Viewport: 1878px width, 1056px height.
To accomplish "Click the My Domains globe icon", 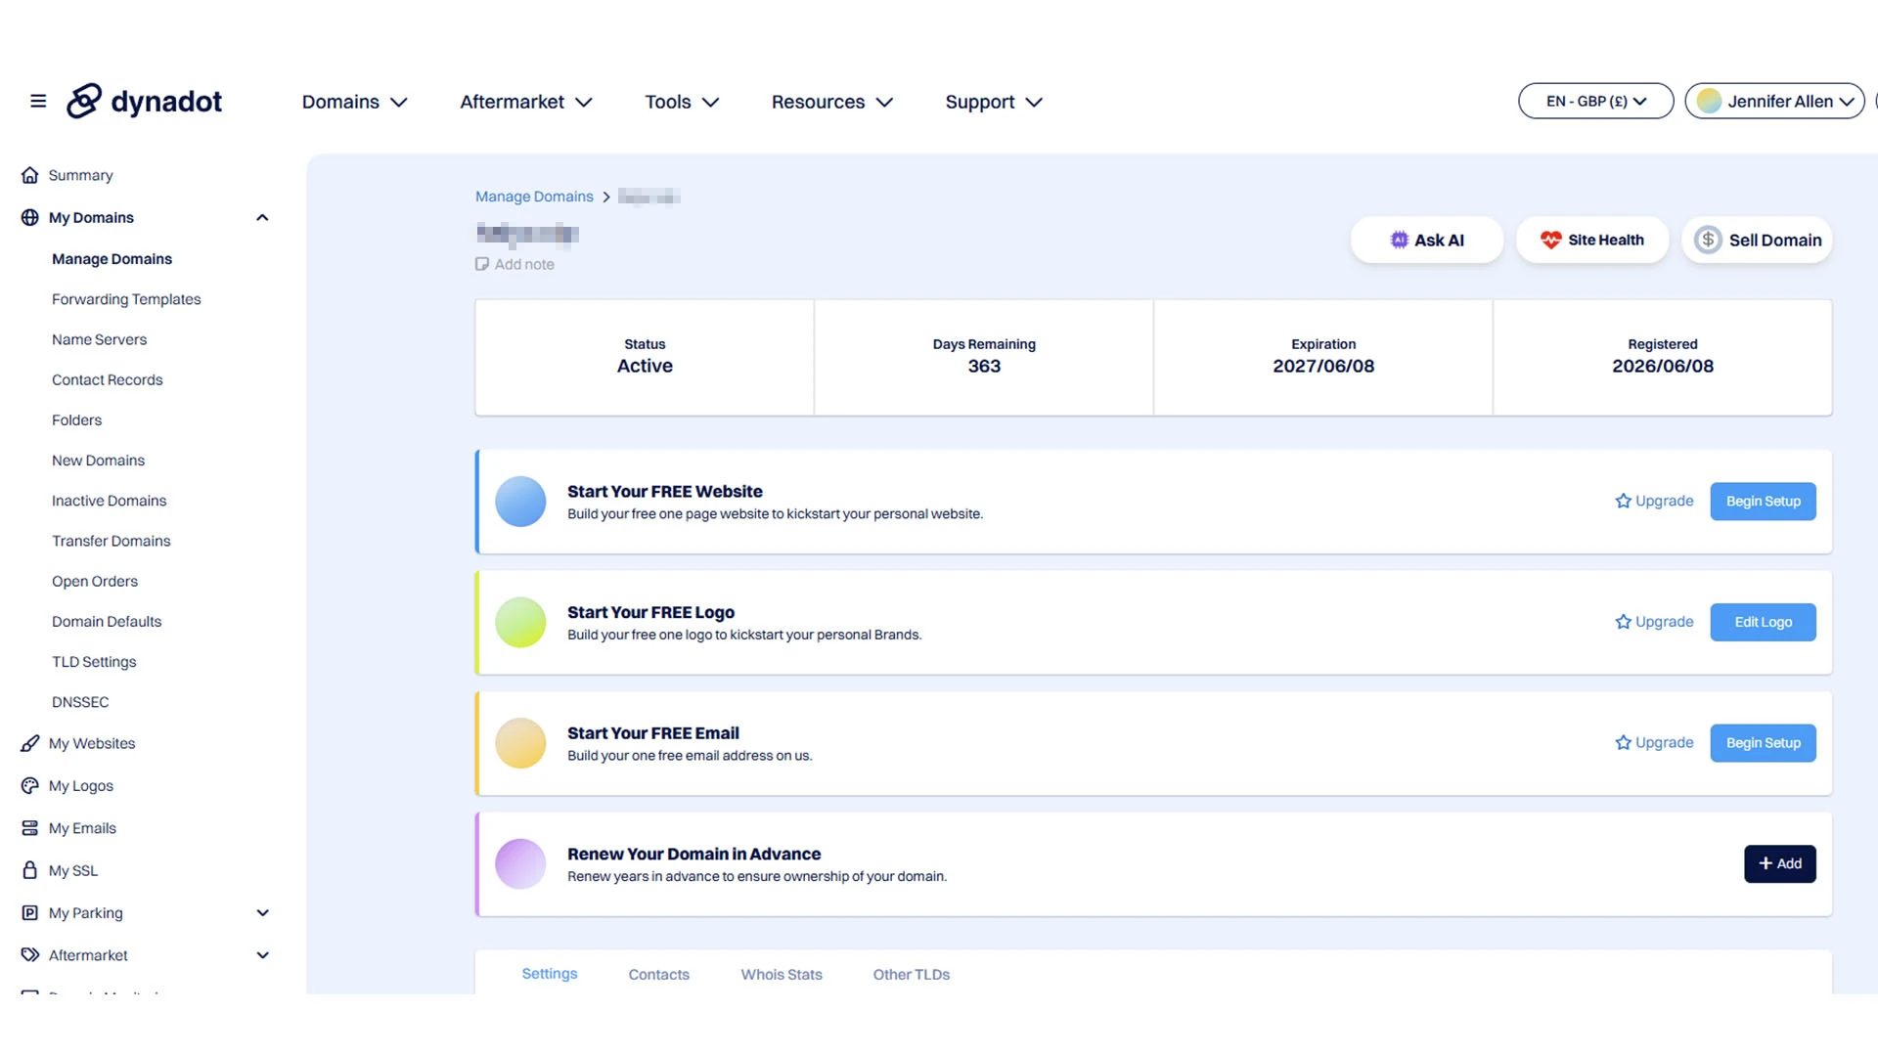I will click(30, 217).
